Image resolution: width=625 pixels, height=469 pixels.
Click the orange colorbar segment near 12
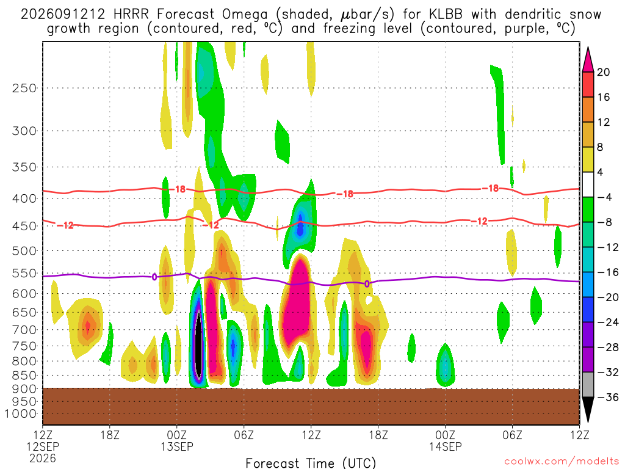pos(588,110)
